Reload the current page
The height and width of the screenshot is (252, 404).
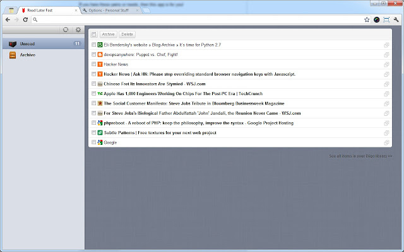pos(25,20)
